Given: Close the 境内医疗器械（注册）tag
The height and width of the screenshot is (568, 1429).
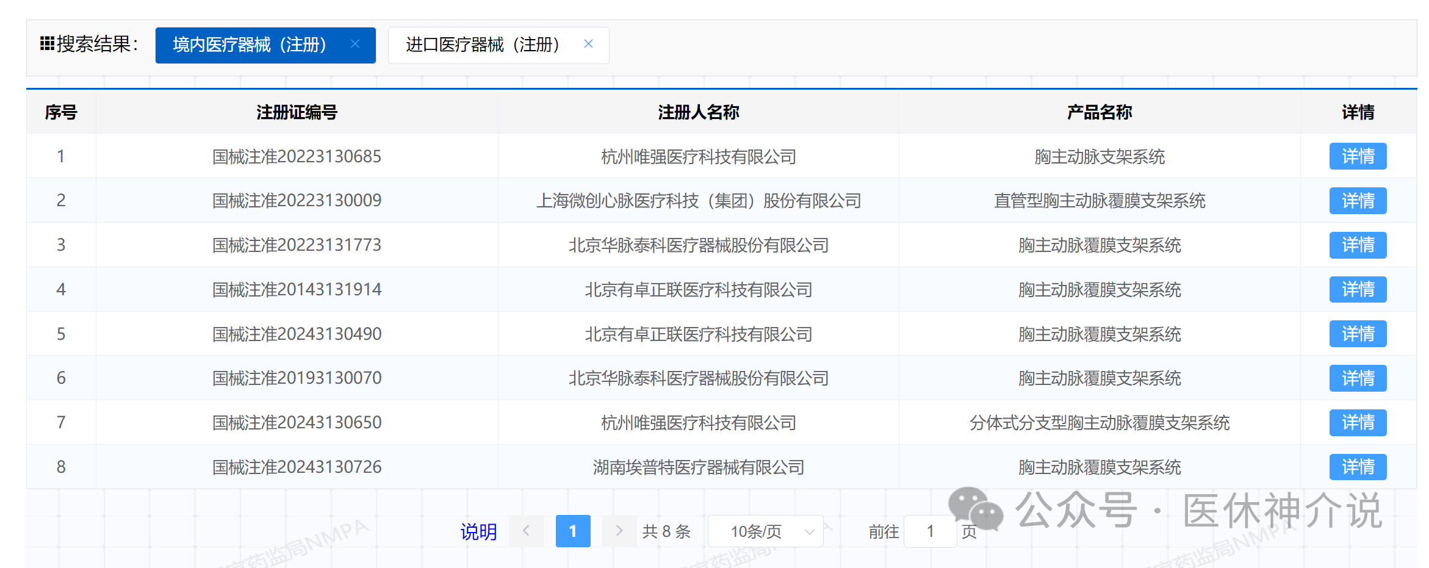Looking at the screenshot, I should pyautogui.click(x=355, y=44).
